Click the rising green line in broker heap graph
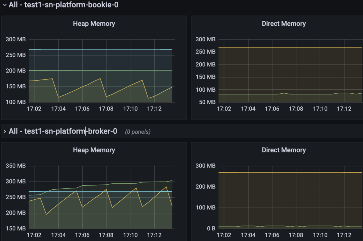Image resolution: width=363 pixels, height=241 pixels. point(100,185)
